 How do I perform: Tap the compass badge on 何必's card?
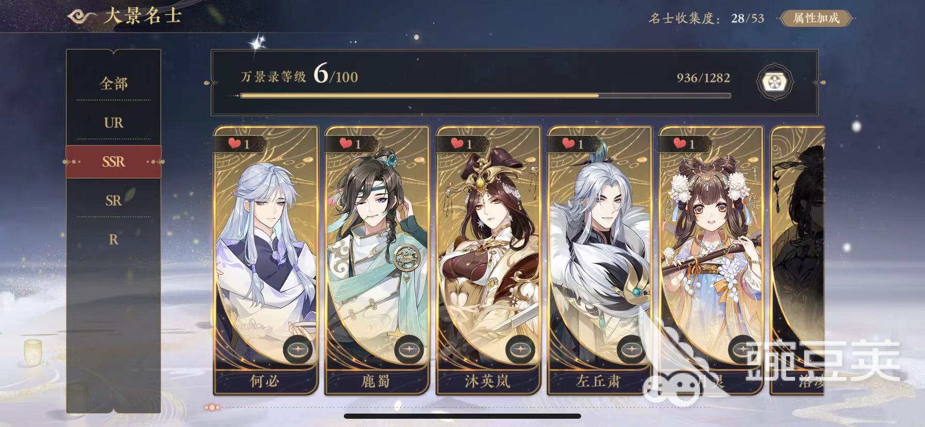point(297,349)
